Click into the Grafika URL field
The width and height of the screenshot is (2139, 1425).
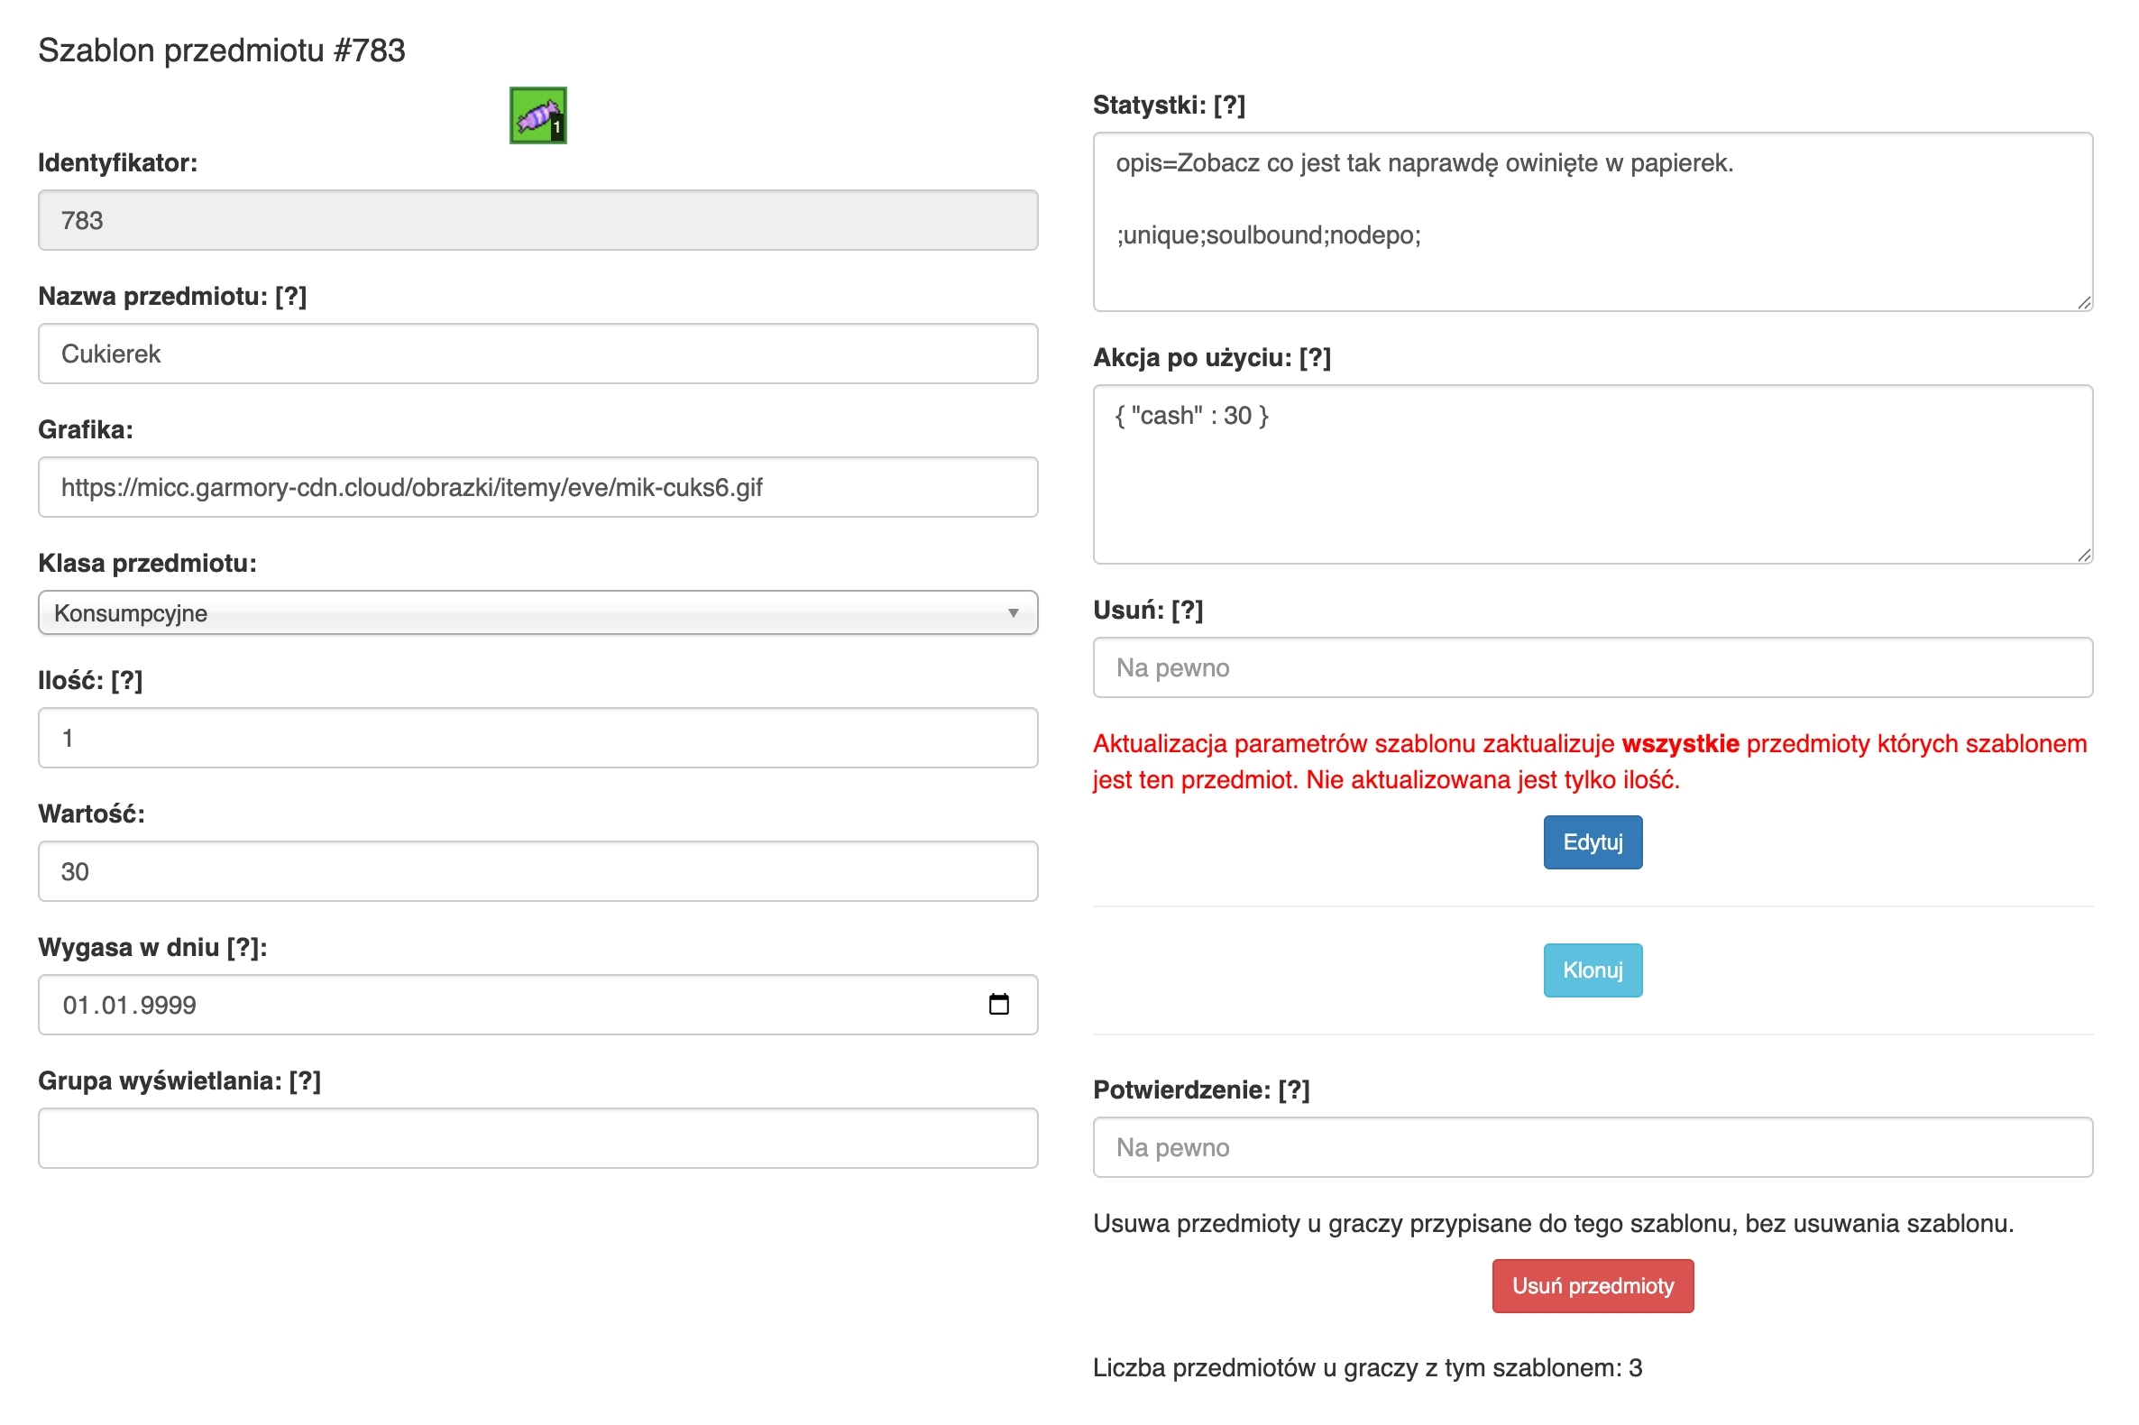pyautogui.click(x=538, y=487)
